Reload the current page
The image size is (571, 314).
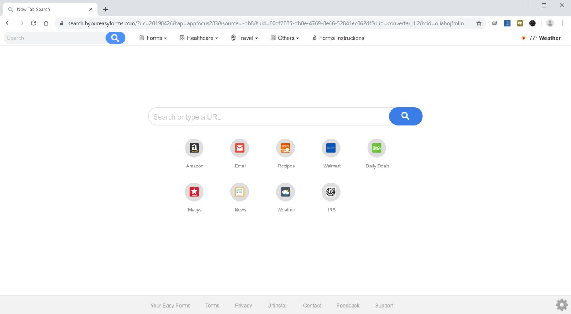coord(34,23)
